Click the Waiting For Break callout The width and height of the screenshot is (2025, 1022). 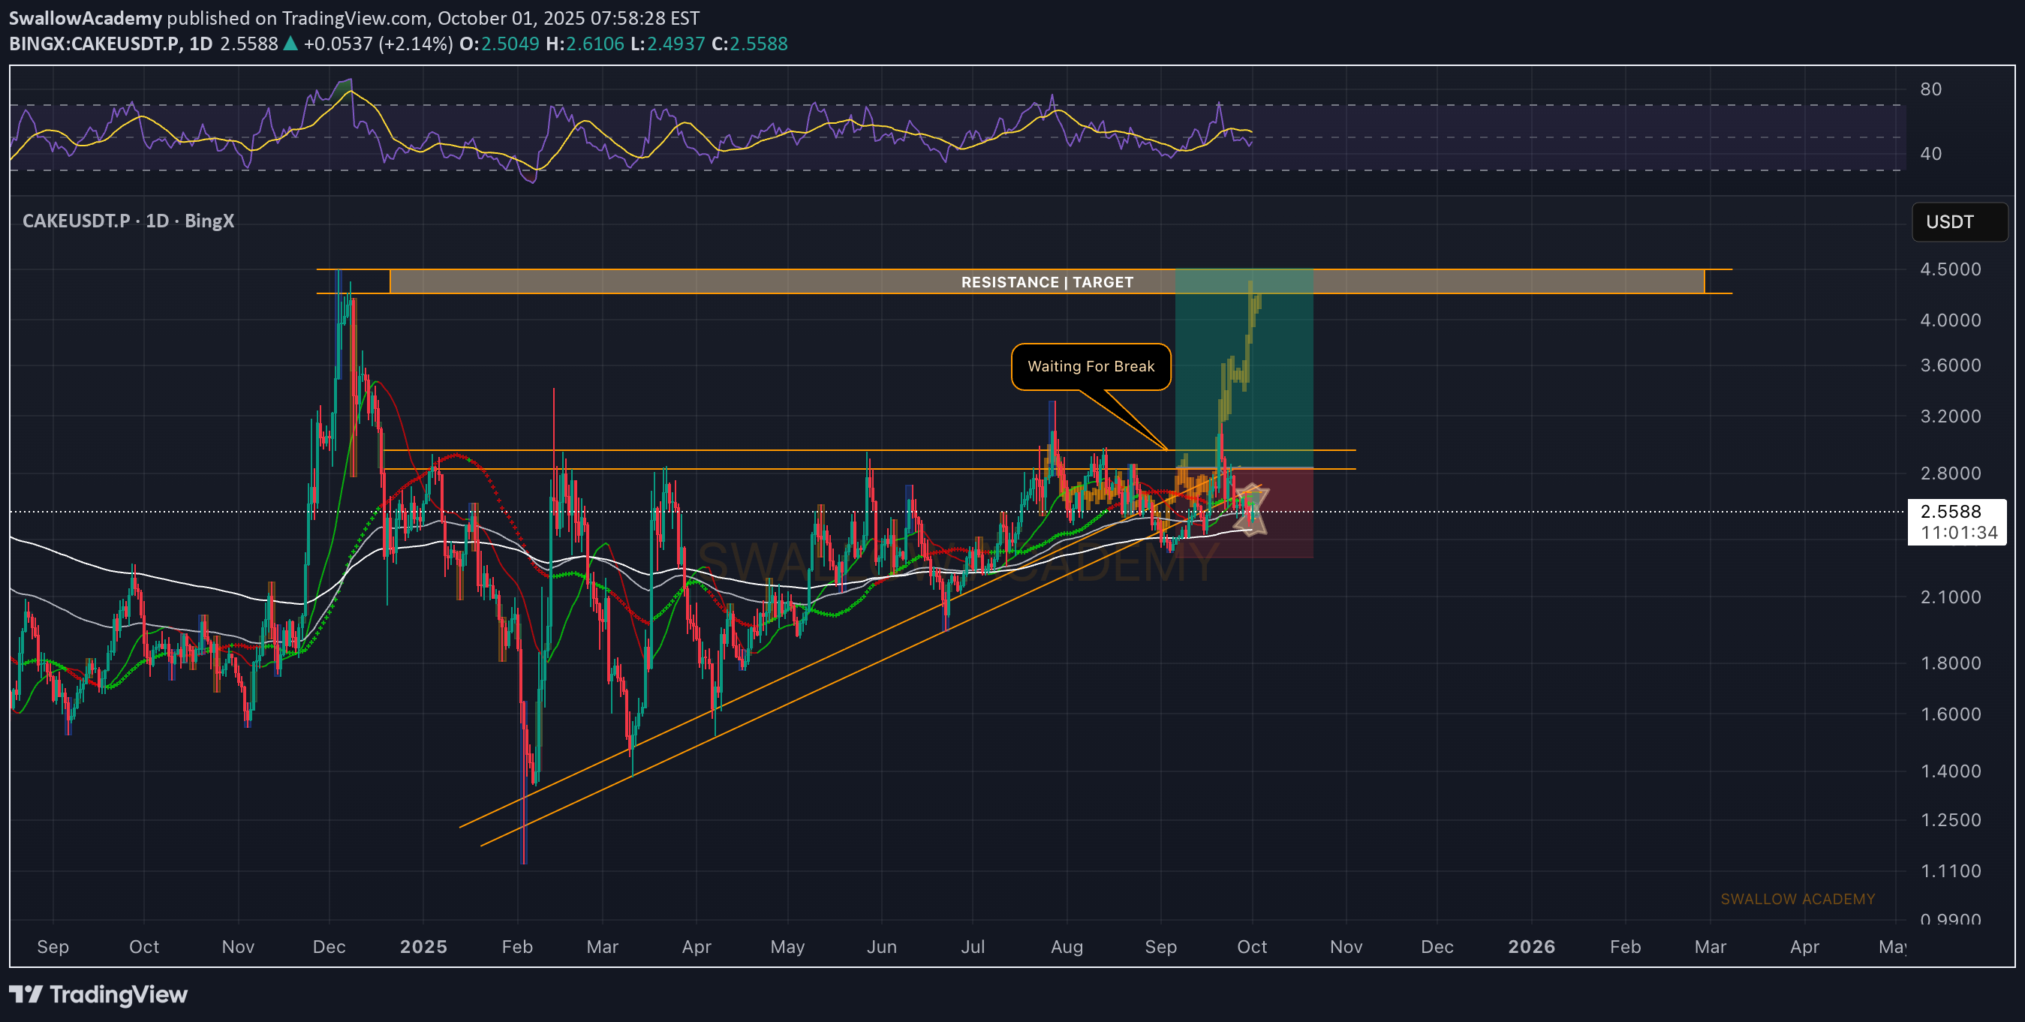[1091, 366]
